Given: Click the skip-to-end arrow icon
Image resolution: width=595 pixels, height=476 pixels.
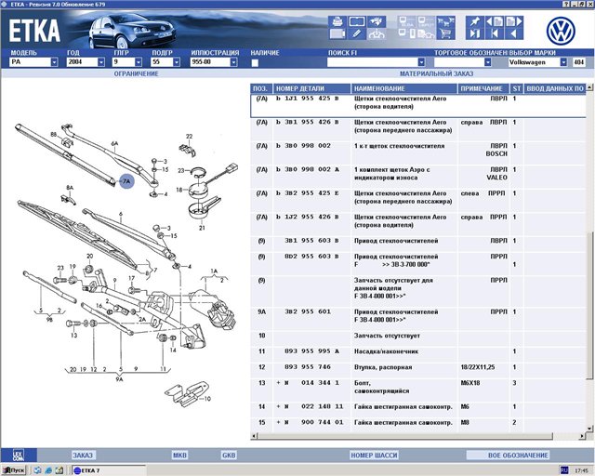Looking at the screenshot, I should [x=475, y=33].
